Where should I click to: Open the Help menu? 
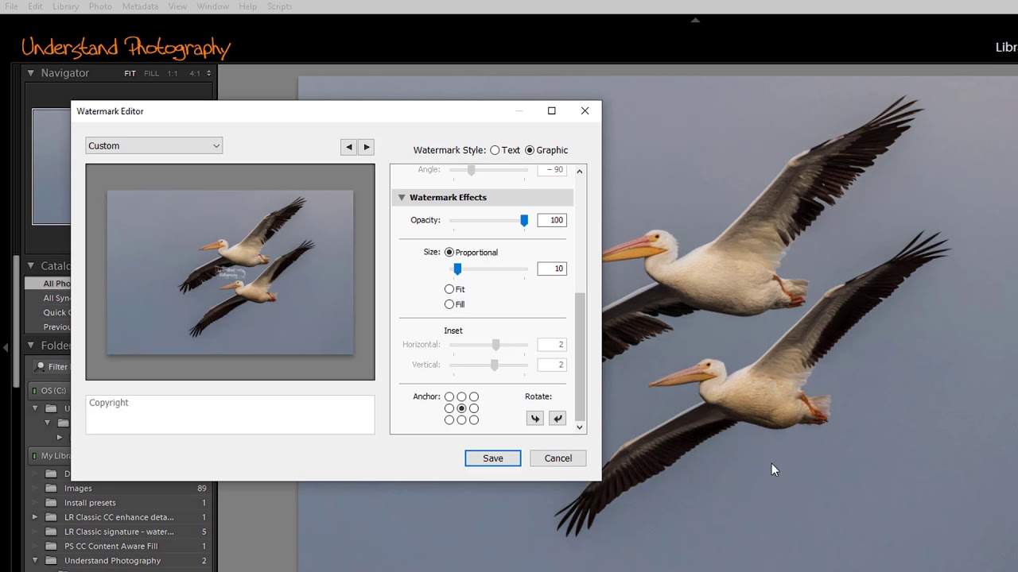(x=247, y=6)
